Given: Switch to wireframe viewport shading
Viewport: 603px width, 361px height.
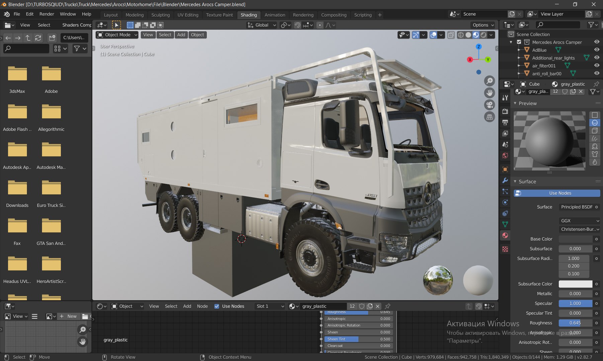Looking at the screenshot, I should 461,35.
